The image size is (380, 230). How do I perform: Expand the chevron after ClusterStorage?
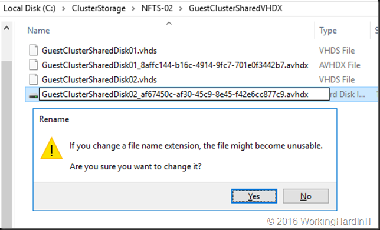tap(133, 9)
